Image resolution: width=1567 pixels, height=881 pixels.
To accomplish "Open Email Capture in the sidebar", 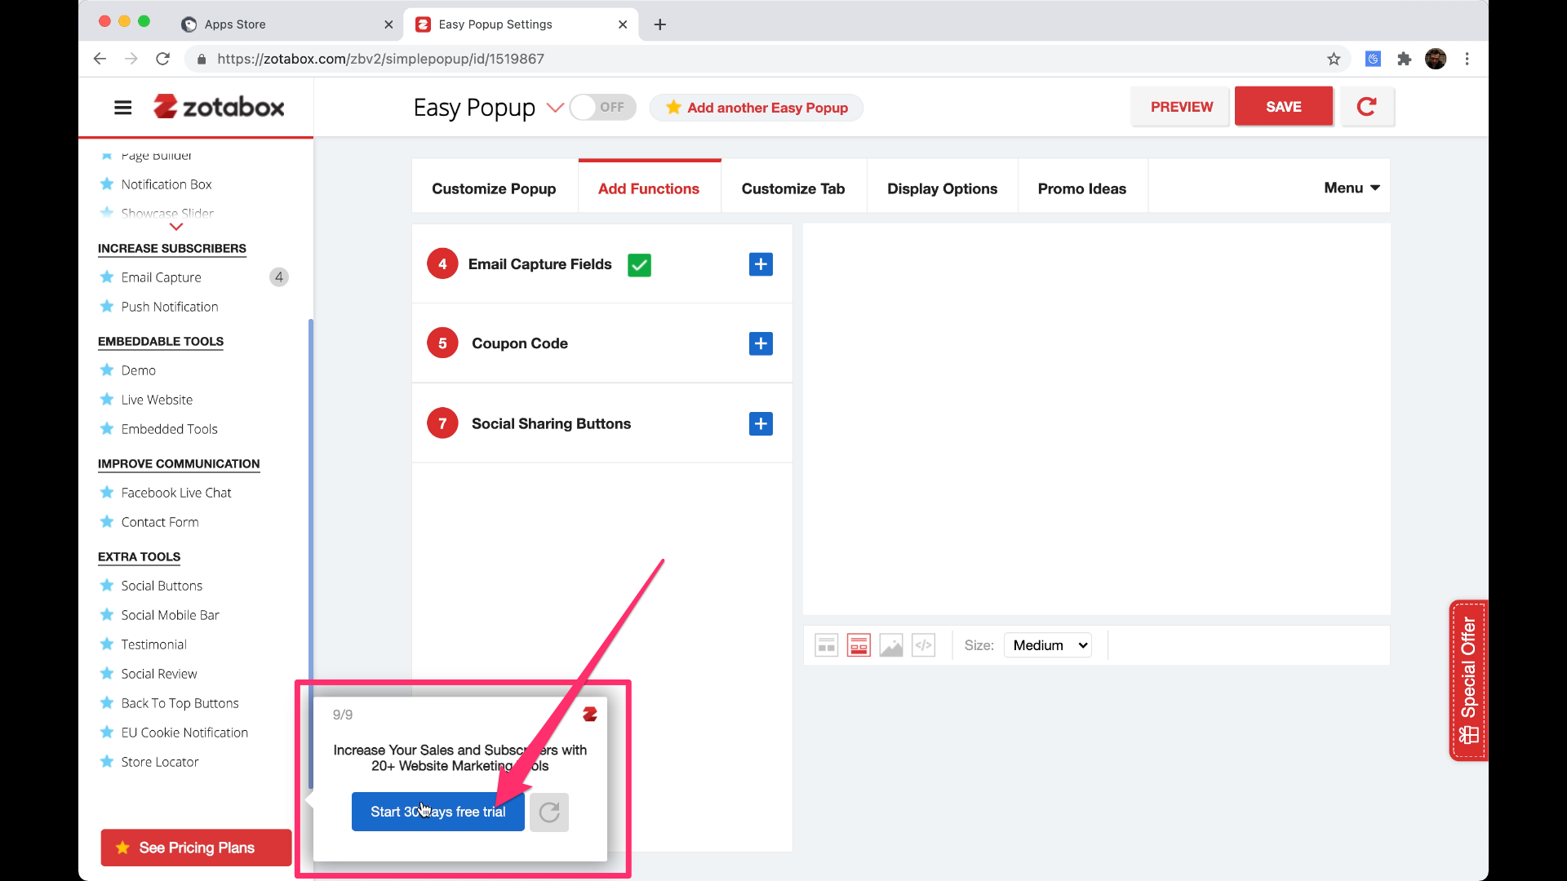I will click(x=161, y=277).
